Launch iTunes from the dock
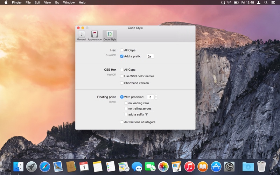The width and height of the screenshot is (280, 175). coord(189,166)
